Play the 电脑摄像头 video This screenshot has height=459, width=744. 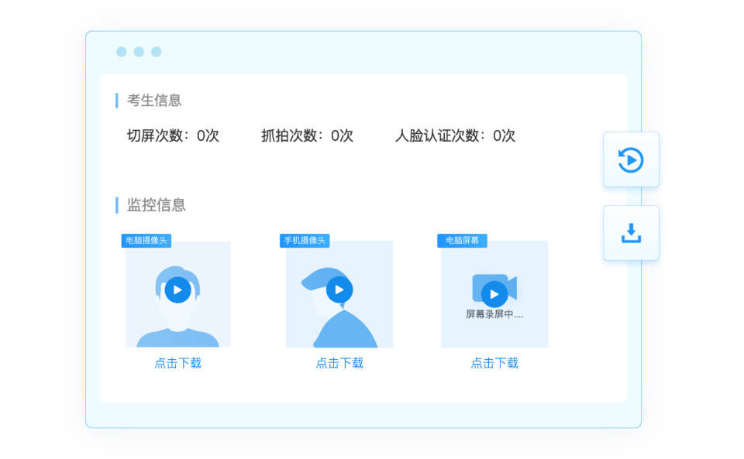pyautogui.click(x=178, y=290)
